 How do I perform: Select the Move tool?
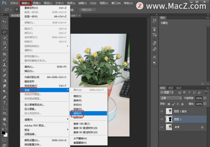(x=4, y=22)
